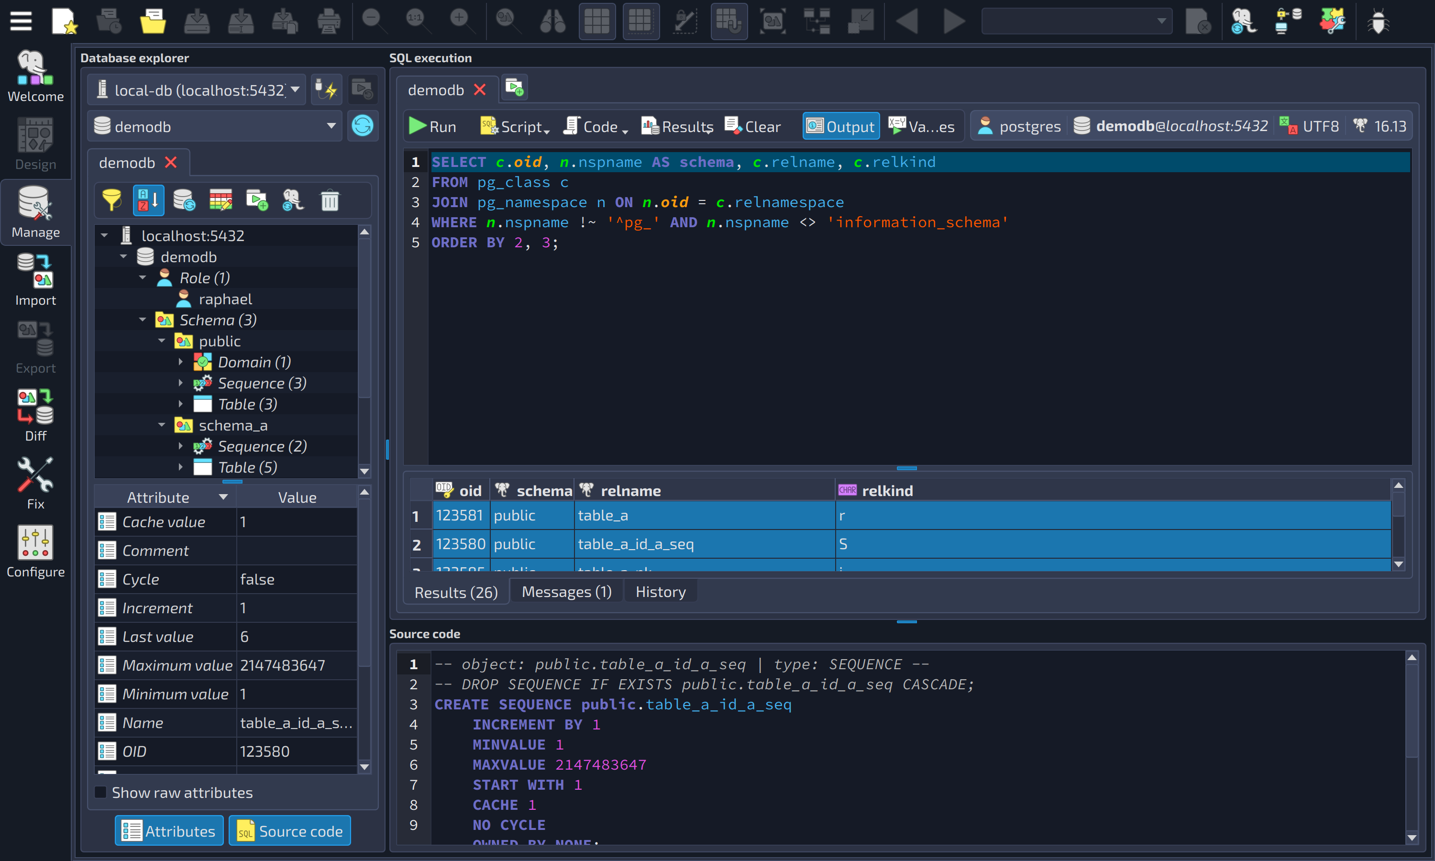Viewport: 1435px width, 861px height.
Task: Expand the Table (5) node
Action: tap(180, 468)
